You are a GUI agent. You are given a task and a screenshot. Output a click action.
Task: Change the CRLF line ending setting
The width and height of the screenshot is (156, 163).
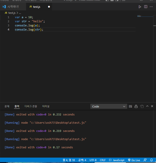103,160
